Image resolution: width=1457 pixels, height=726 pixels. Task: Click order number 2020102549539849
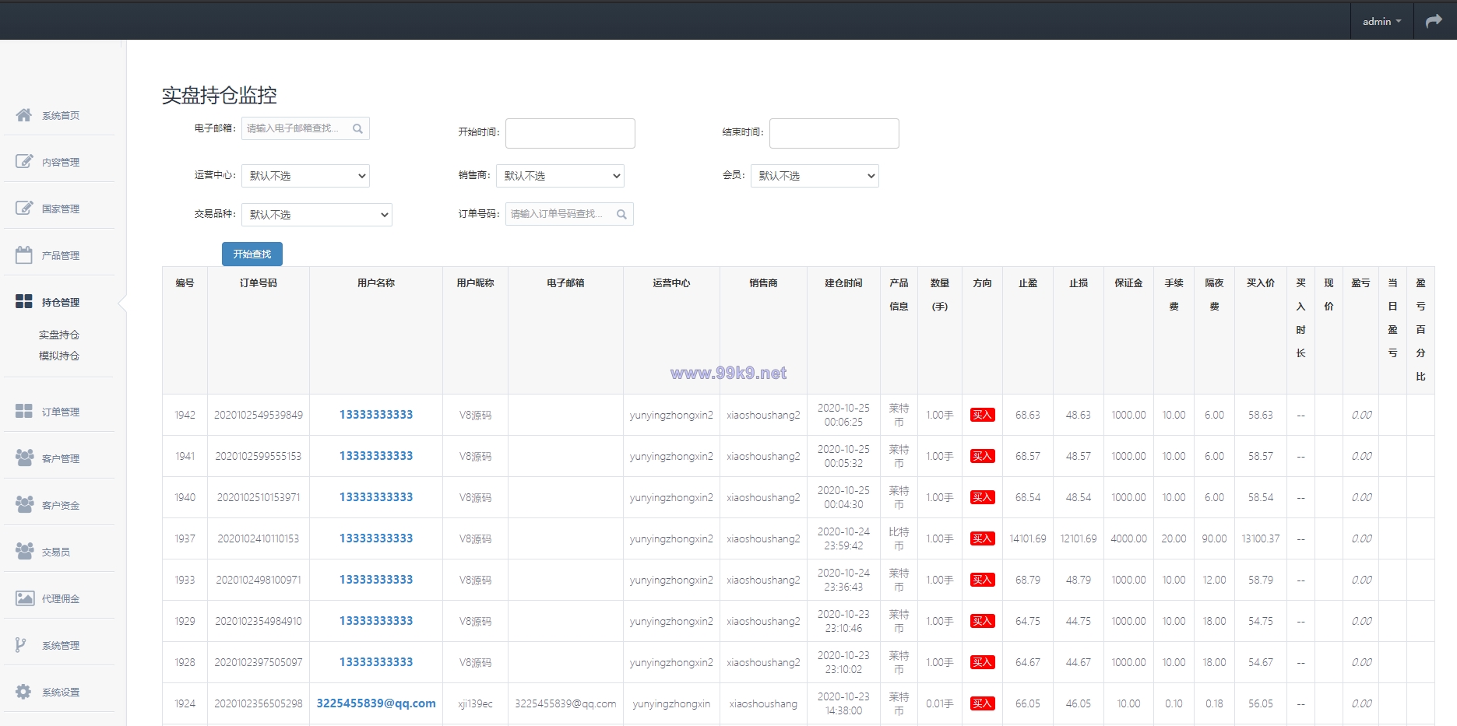(259, 416)
